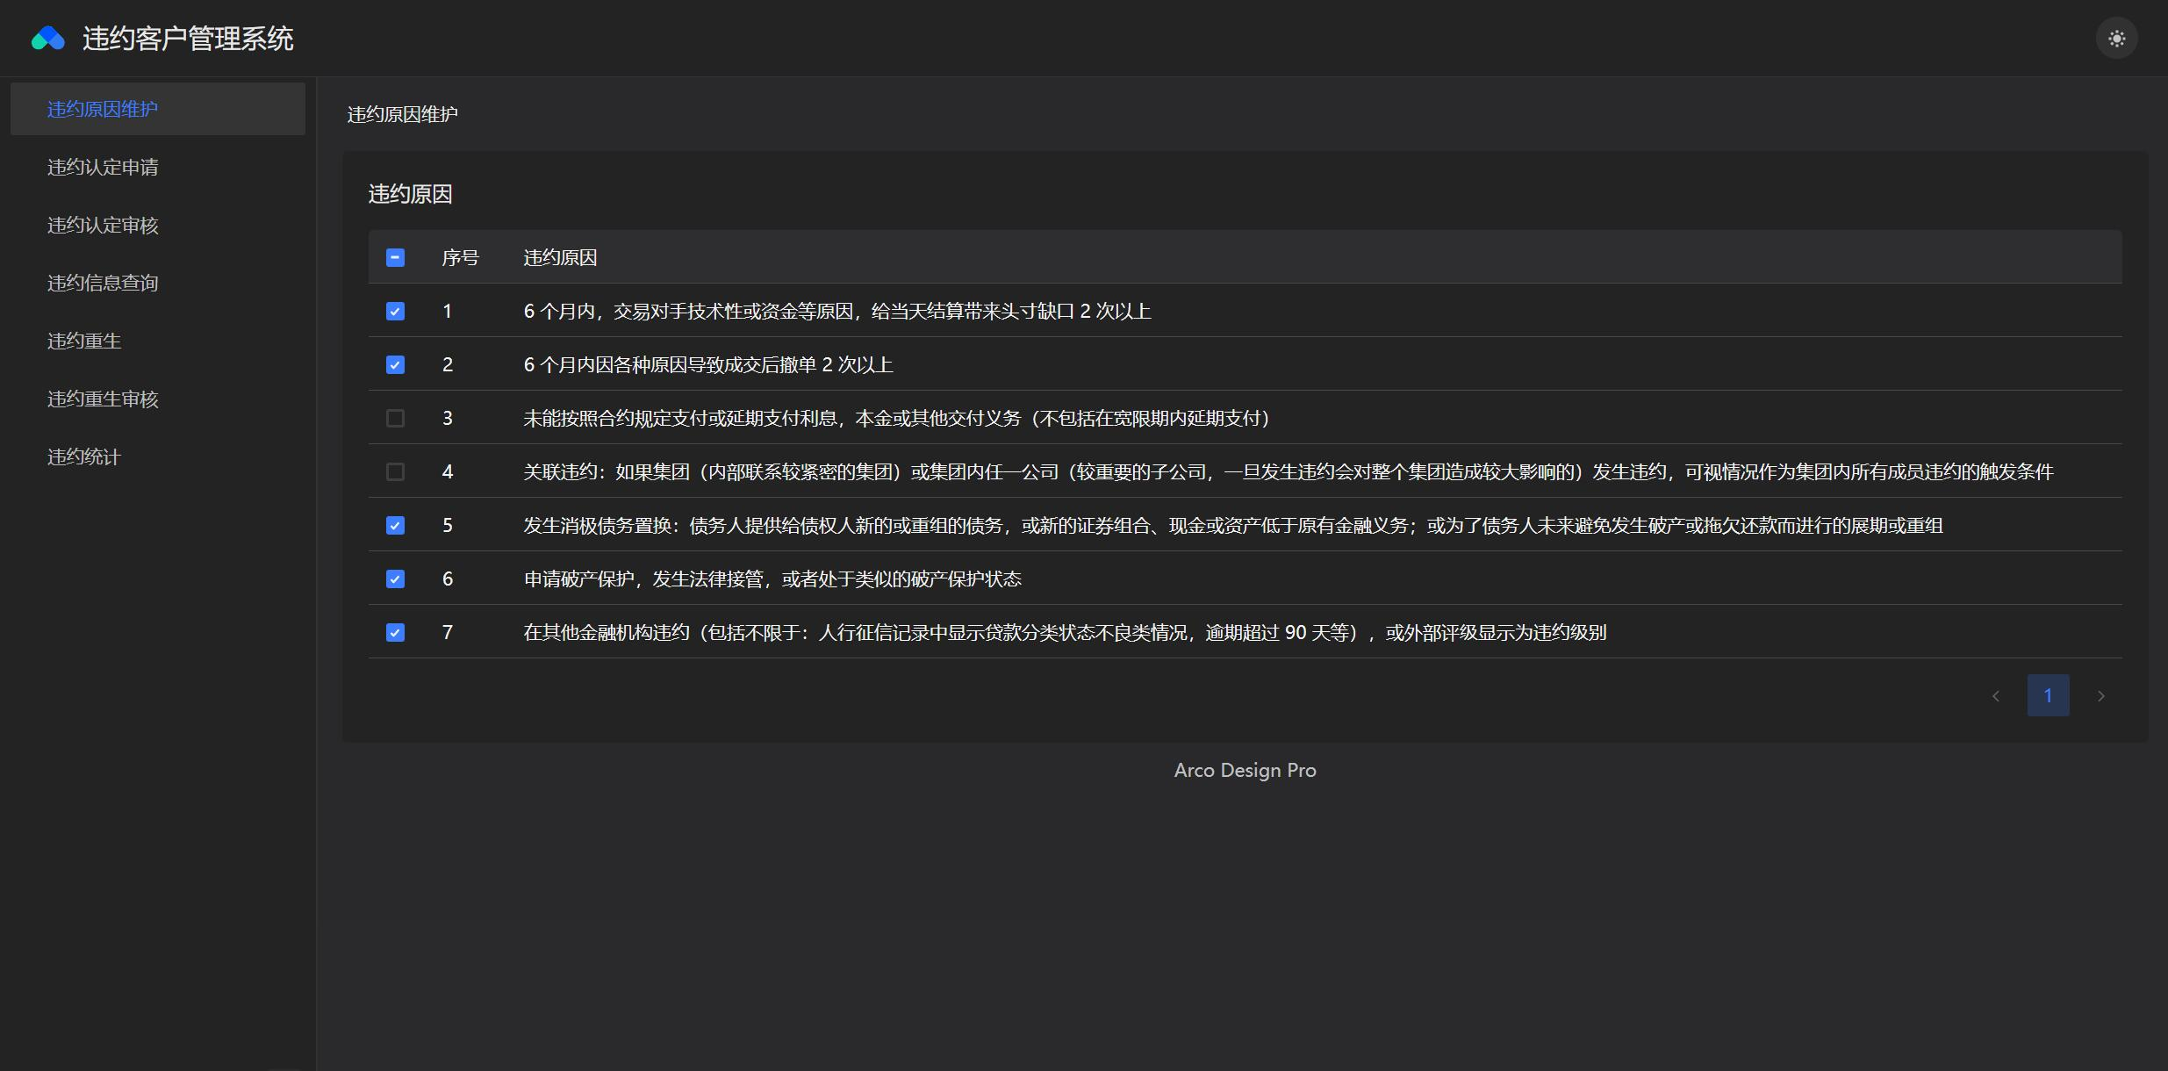Open 违约认定审核 menu item
This screenshot has height=1071, width=2168.
103,225
